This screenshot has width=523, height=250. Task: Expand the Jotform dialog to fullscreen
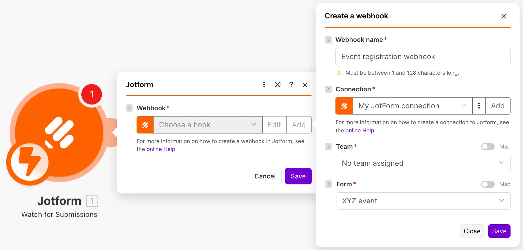point(278,85)
